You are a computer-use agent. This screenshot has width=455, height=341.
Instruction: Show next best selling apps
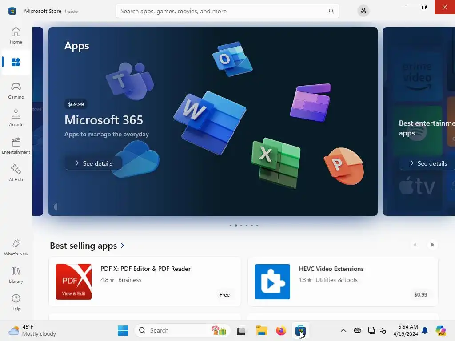click(432, 245)
